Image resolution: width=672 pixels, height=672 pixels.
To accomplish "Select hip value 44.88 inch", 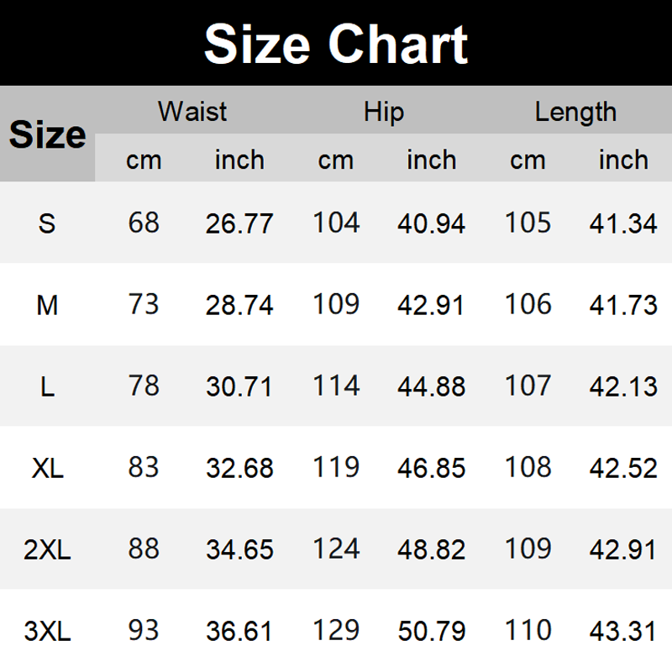I will [x=431, y=386].
